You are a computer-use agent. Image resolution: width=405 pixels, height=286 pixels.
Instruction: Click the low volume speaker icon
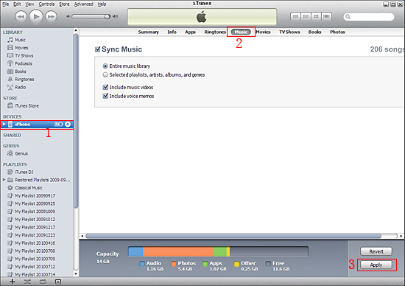pos(68,16)
